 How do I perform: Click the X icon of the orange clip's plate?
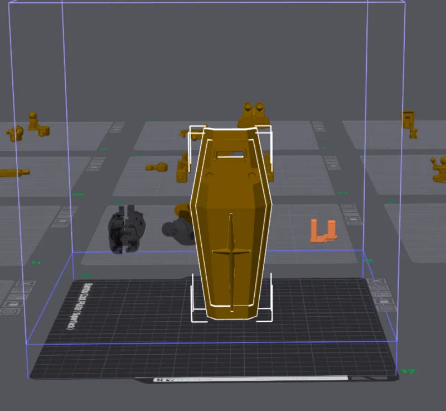(348, 206)
